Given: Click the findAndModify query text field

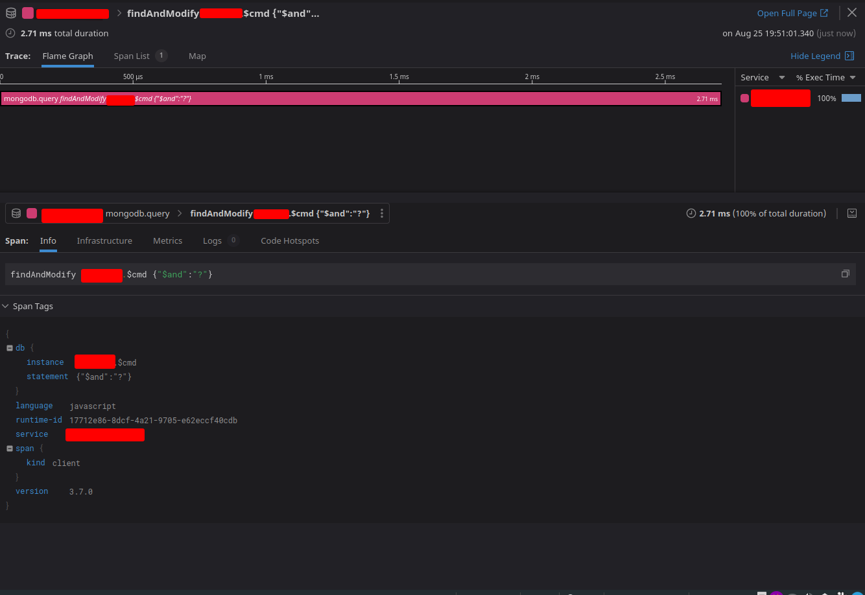Looking at the screenshot, I should 431,274.
